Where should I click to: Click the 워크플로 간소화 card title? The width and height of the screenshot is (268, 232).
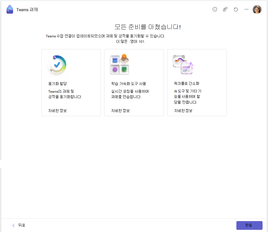187,83
